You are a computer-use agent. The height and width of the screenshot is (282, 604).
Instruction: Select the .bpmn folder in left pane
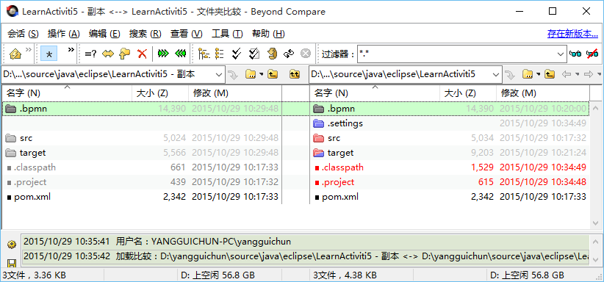click(x=142, y=109)
